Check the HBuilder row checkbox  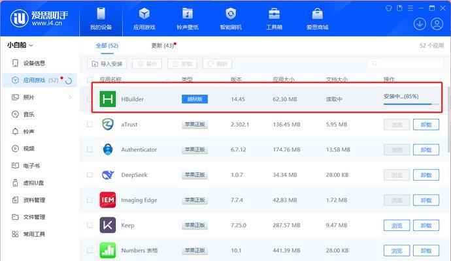90,99
